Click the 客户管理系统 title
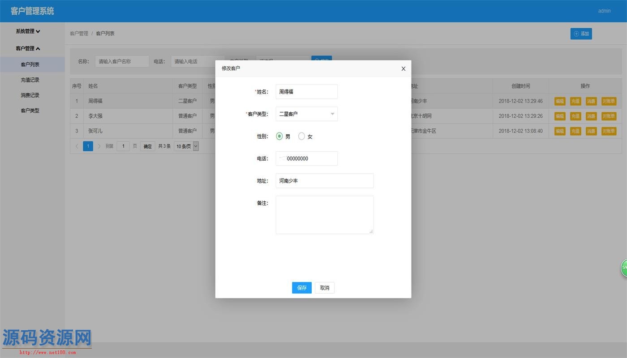The image size is (627, 358). pyautogui.click(x=32, y=11)
